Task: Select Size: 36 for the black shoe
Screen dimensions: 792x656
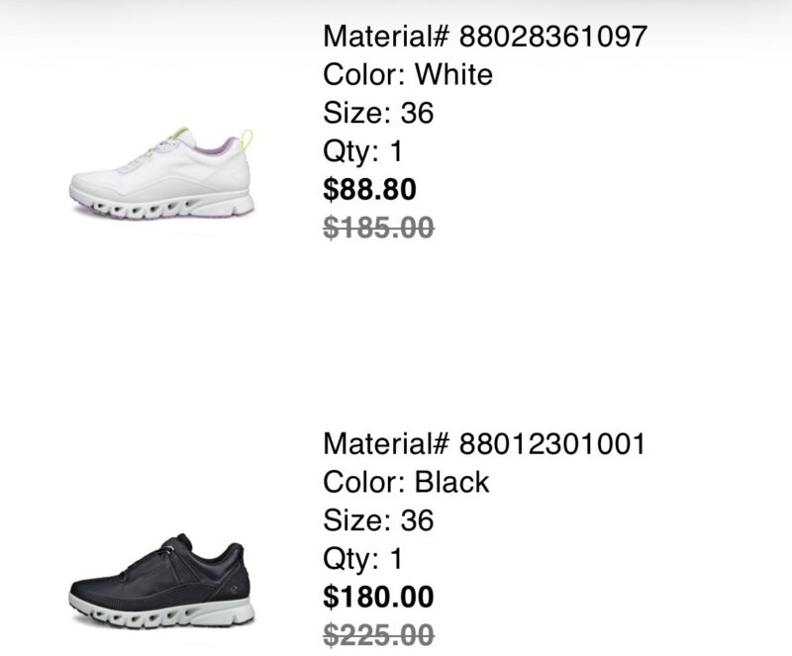Action: [x=378, y=519]
